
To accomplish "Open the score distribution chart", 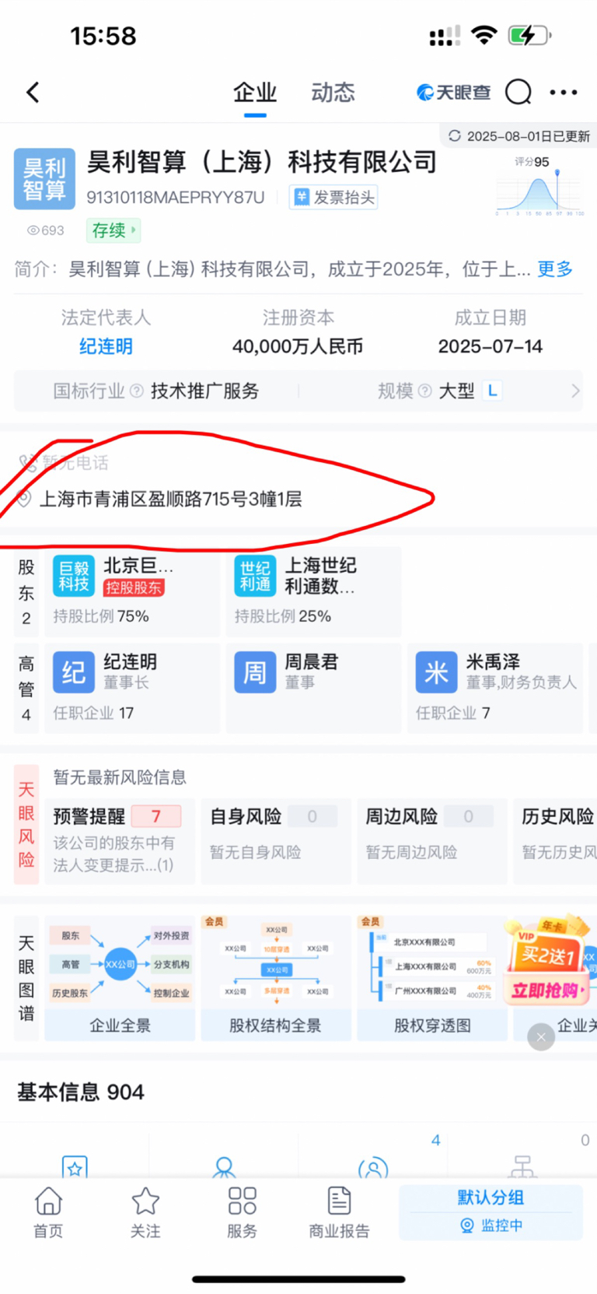I will [x=539, y=185].
